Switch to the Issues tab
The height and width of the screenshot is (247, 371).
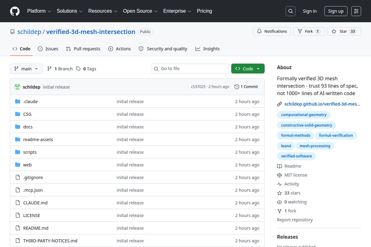[48, 49]
